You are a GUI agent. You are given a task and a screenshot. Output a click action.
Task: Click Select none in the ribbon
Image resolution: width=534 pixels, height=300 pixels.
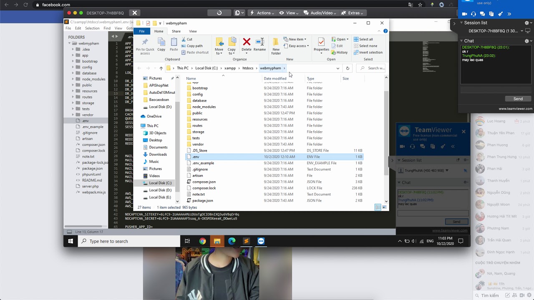[x=365, y=46]
